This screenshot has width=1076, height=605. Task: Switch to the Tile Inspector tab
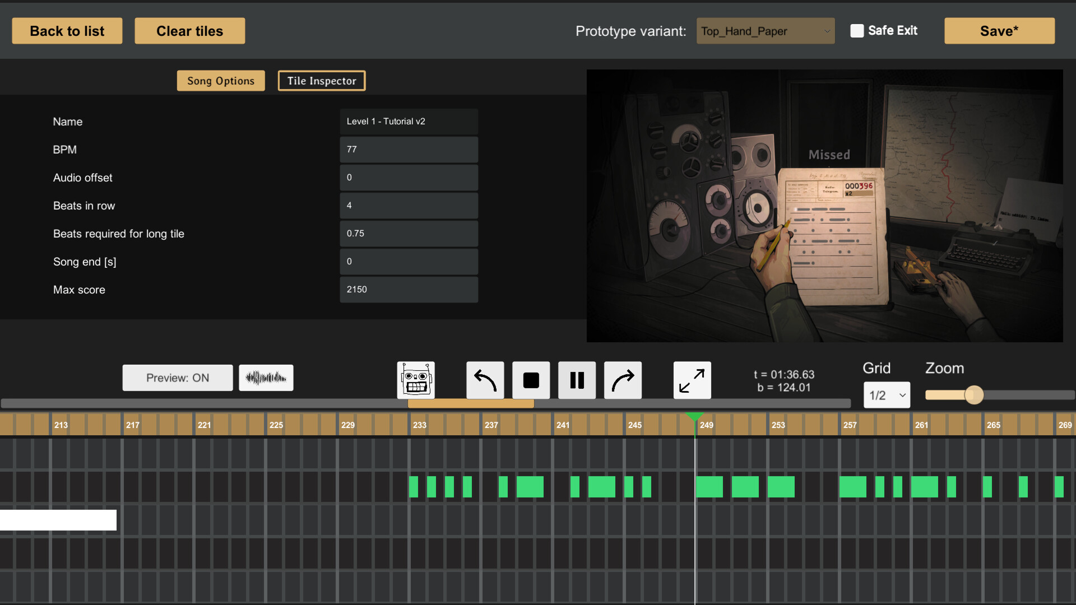(x=322, y=81)
